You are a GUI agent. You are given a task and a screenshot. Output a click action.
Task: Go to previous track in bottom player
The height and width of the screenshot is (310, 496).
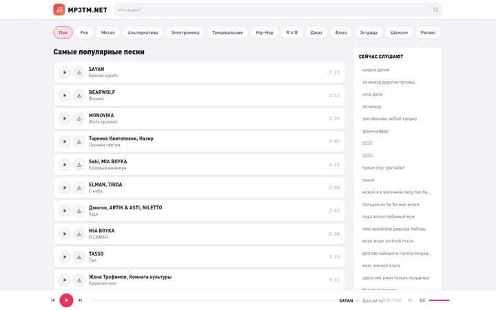(53, 300)
